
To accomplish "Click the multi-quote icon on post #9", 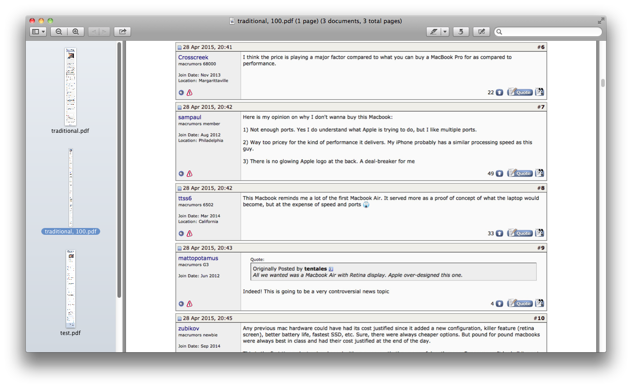I will [x=540, y=303].
